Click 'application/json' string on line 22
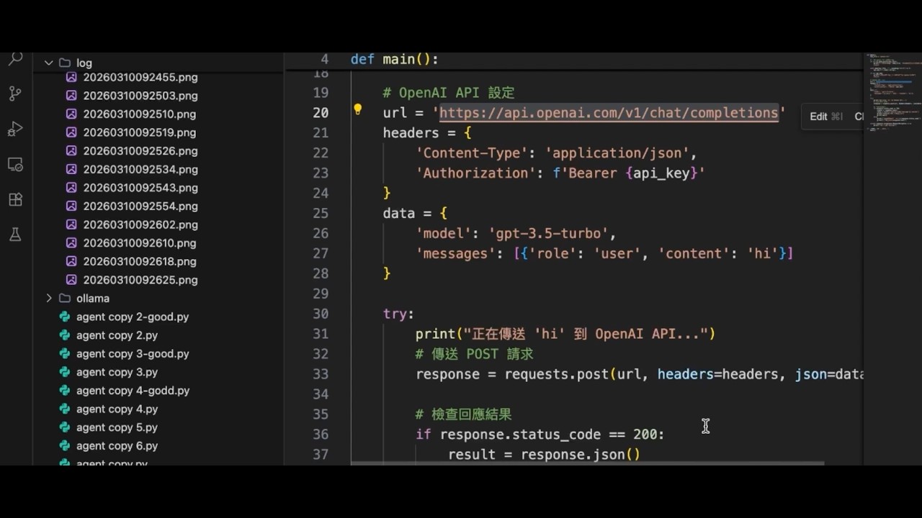This screenshot has width=922, height=518. pos(617,153)
